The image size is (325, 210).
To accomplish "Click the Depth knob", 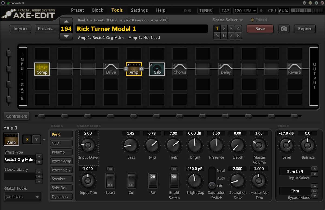I will click(x=238, y=146).
